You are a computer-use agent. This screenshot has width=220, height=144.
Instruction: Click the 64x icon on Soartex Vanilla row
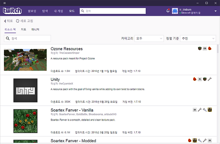click(x=195, y=110)
